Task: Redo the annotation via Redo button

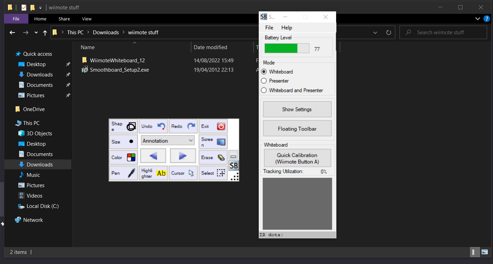Action: coord(183,126)
